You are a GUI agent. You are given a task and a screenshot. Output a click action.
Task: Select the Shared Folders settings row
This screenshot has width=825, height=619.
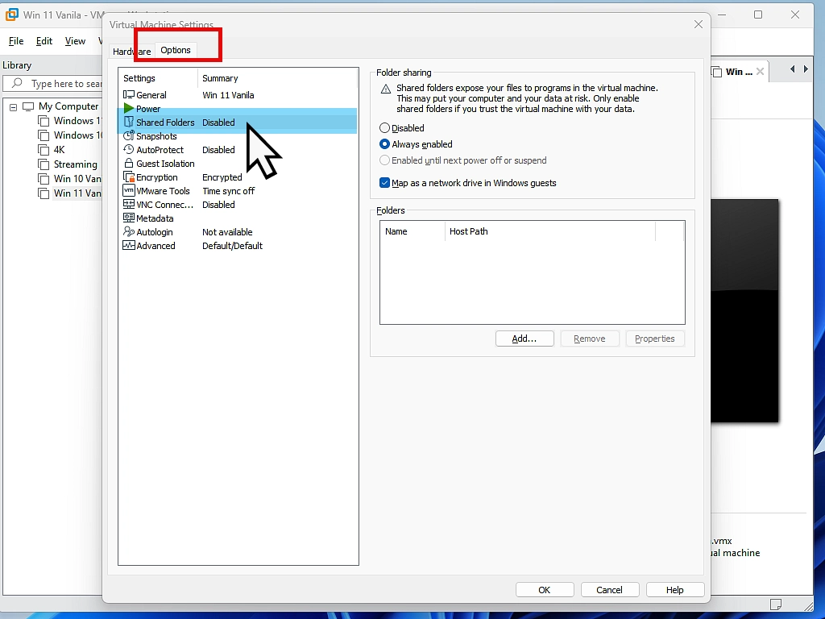(238, 123)
